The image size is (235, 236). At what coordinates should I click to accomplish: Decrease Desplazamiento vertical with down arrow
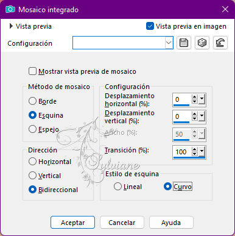point(195,119)
